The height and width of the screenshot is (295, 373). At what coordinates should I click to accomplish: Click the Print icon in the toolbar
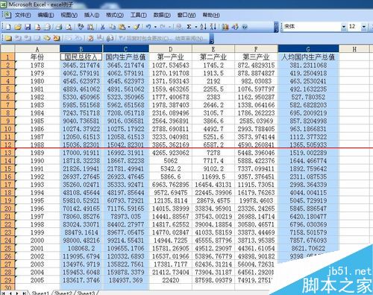pos(59,27)
